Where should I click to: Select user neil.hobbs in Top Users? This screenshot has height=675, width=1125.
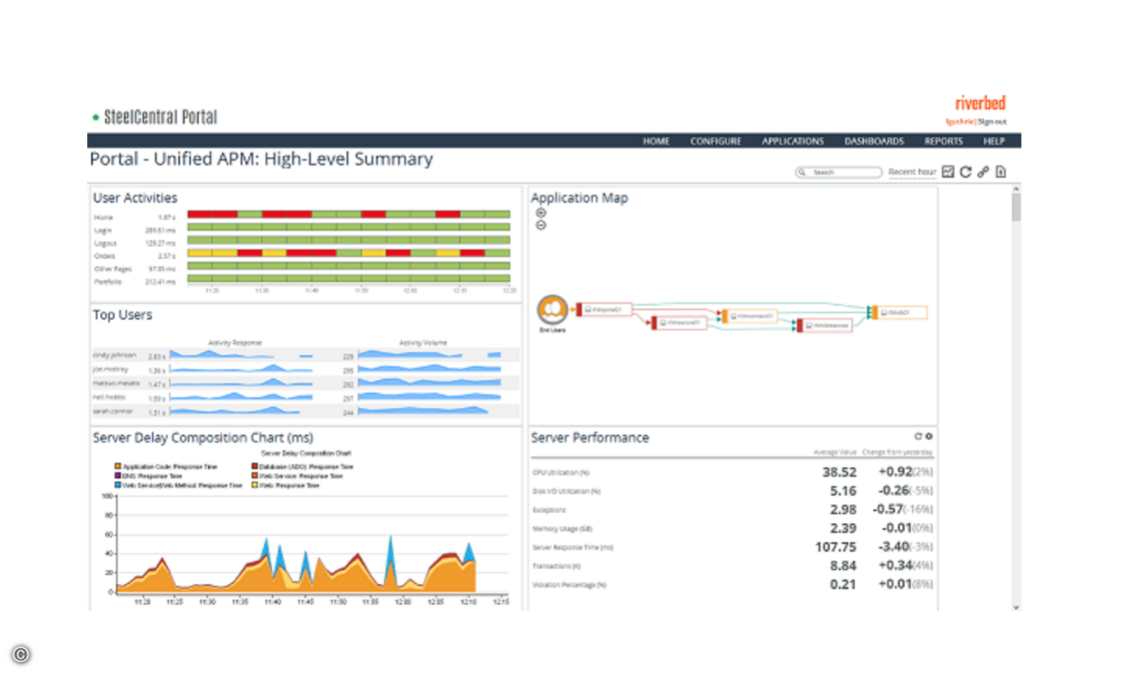pyautogui.click(x=305, y=397)
